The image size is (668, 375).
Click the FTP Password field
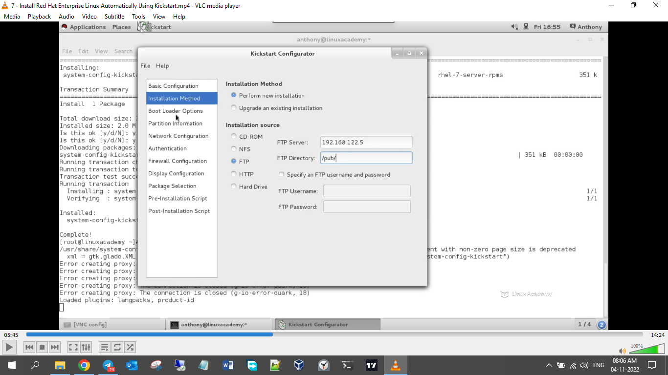[367, 207]
